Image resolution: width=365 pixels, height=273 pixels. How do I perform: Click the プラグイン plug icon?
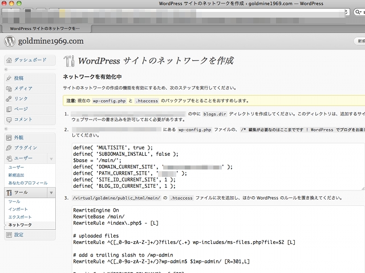click(9, 148)
